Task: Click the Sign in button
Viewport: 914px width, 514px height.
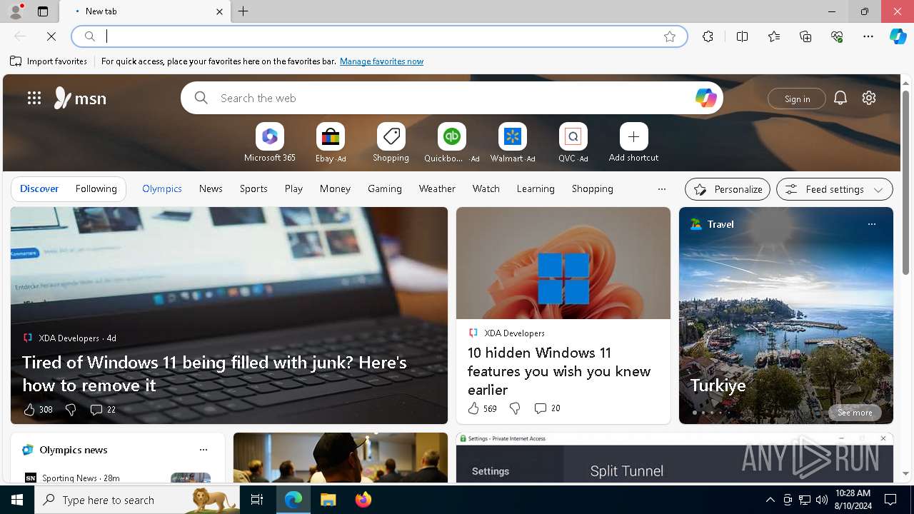Action: coord(797,99)
